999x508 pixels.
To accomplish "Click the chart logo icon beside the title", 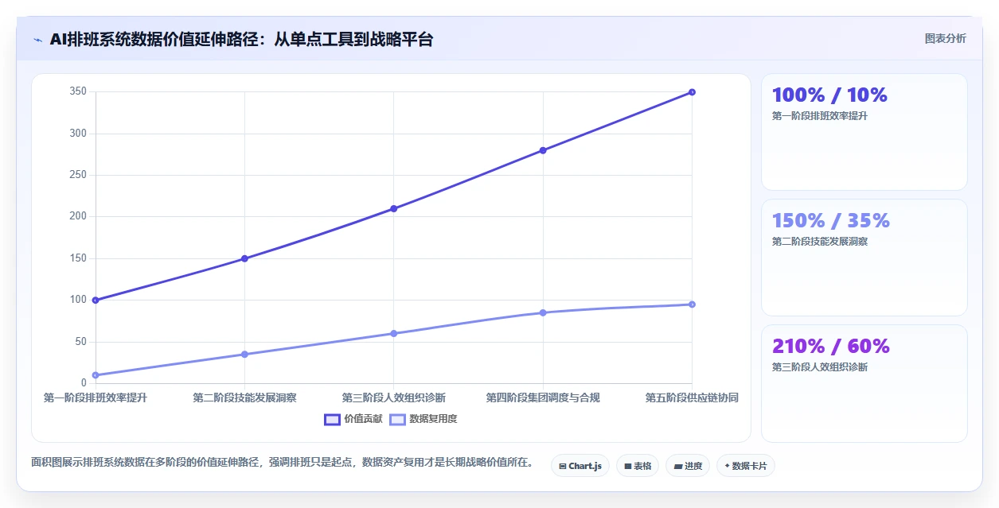I will 37,40.
